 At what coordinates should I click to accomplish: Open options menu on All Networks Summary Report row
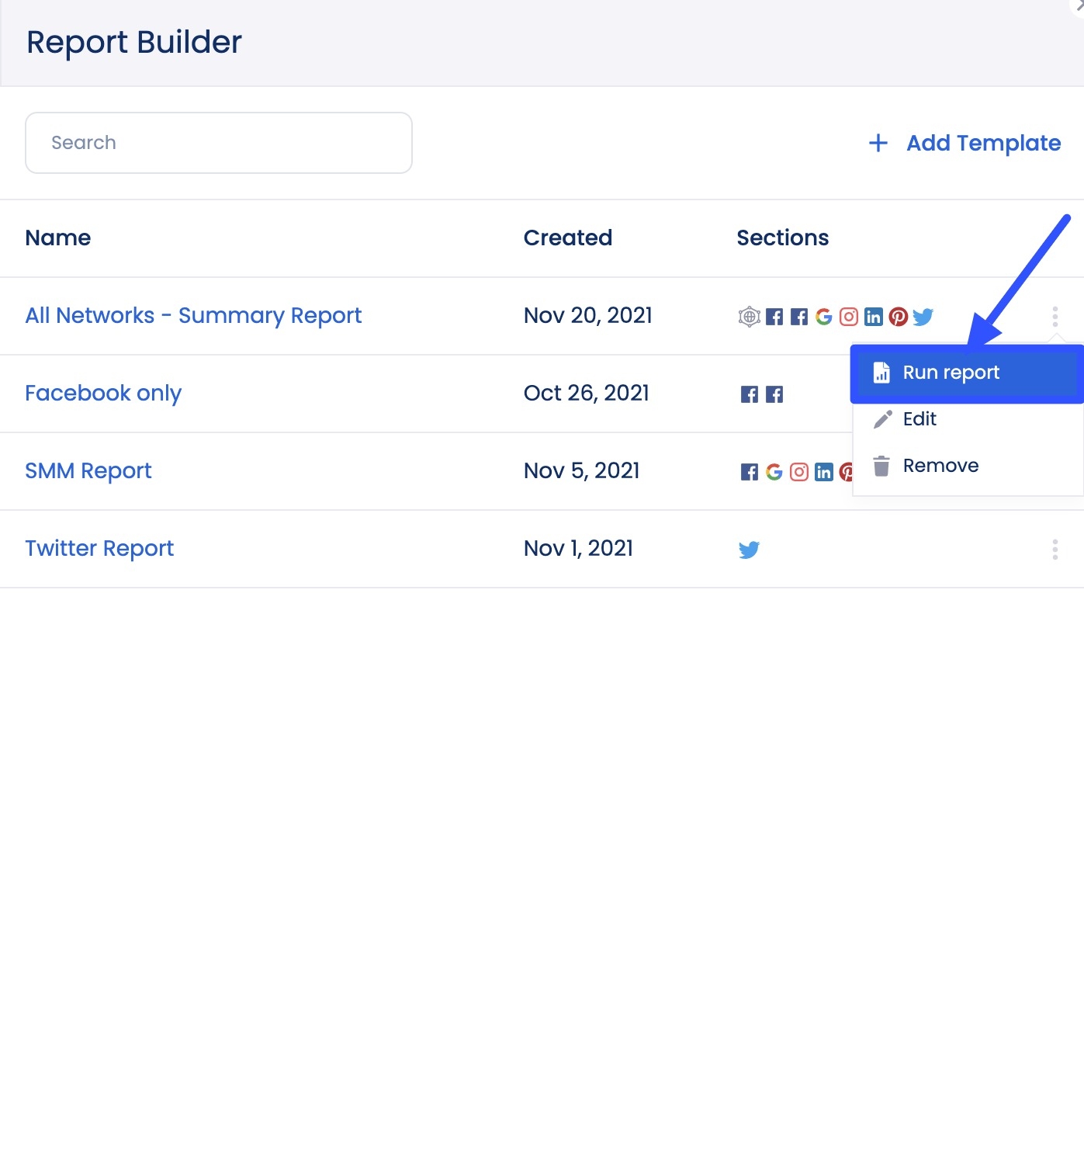tap(1055, 316)
